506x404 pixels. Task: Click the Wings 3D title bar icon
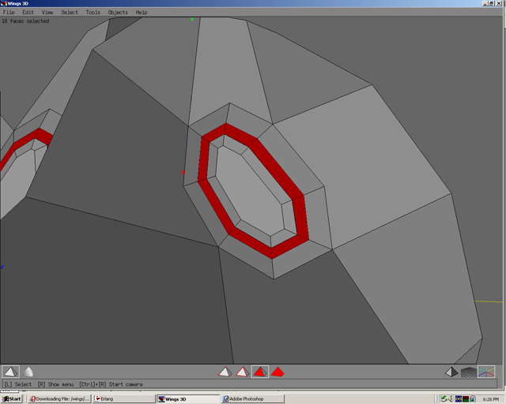(3, 3)
